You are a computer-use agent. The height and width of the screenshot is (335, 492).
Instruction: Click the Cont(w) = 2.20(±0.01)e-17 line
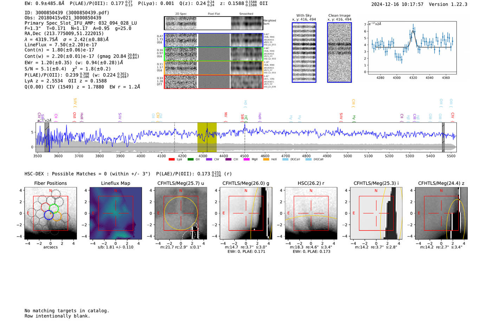pyautogui.click(x=82, y=56)
